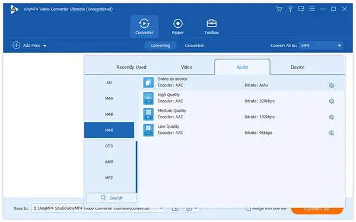356x222 pixels.
Task: Click gear icon for Same as source
Action: pyautogui.click(x=332, y=85)
